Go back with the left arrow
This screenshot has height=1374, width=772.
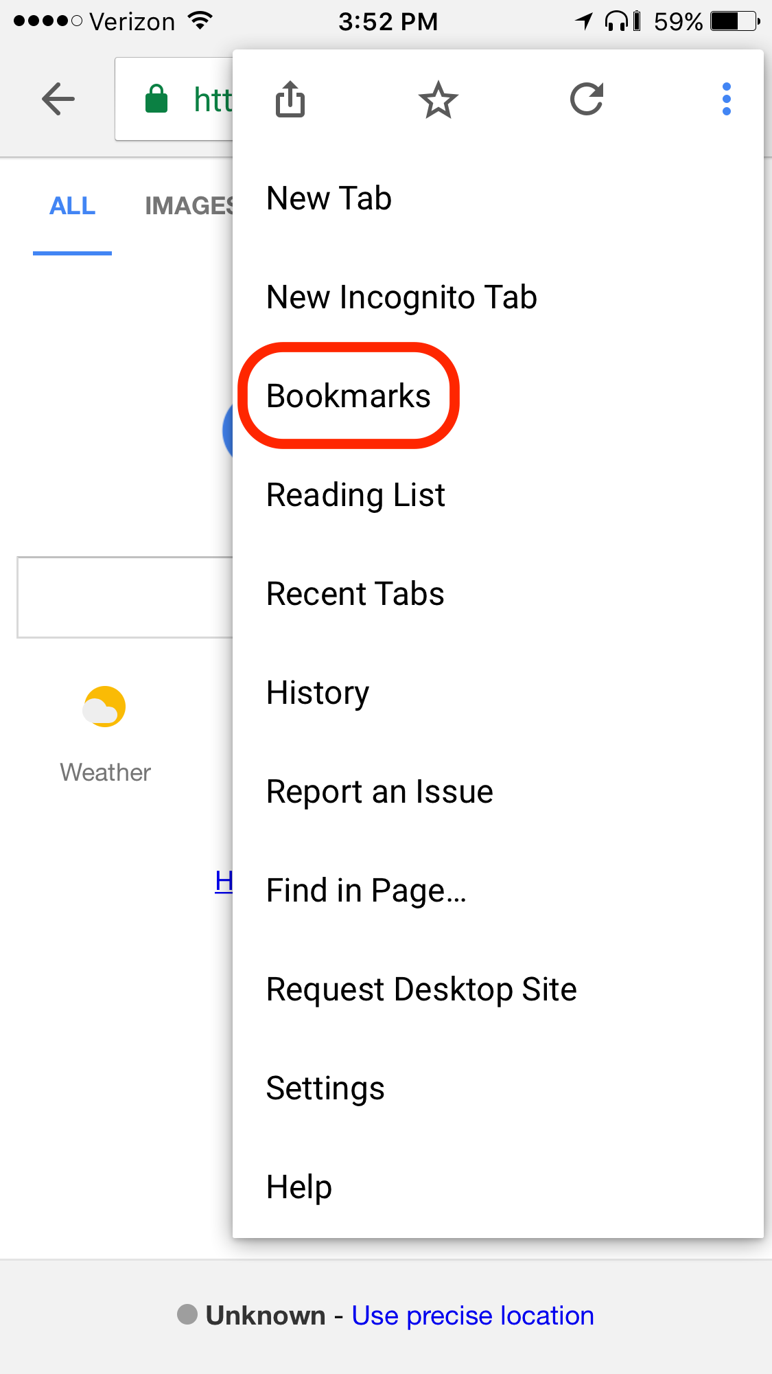58,100
